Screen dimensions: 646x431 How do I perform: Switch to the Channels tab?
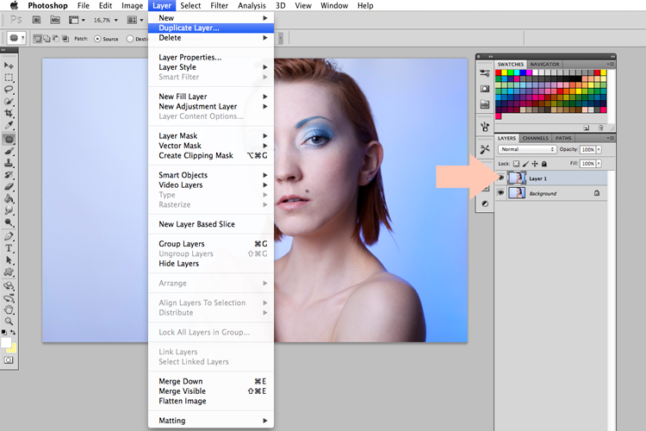(535, 138)
